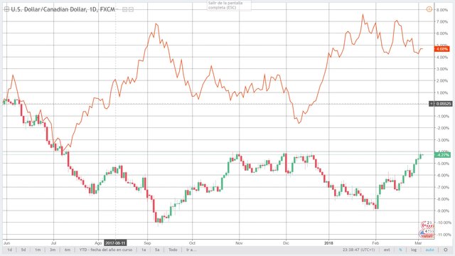455x256 pixels.
Task: Click the Ago label on time axis
Action: click(x=98, y=243)
